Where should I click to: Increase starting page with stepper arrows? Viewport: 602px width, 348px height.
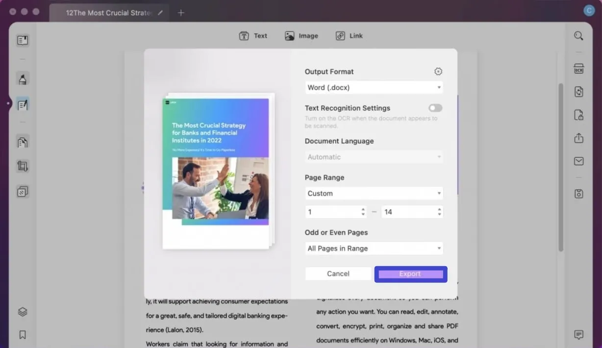[x=363, y=209]
